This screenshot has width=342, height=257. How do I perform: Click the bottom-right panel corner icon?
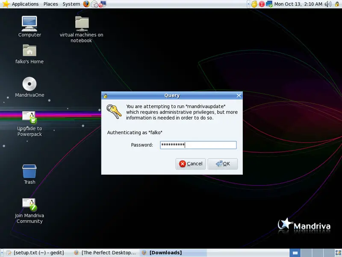tap(338, 253)
